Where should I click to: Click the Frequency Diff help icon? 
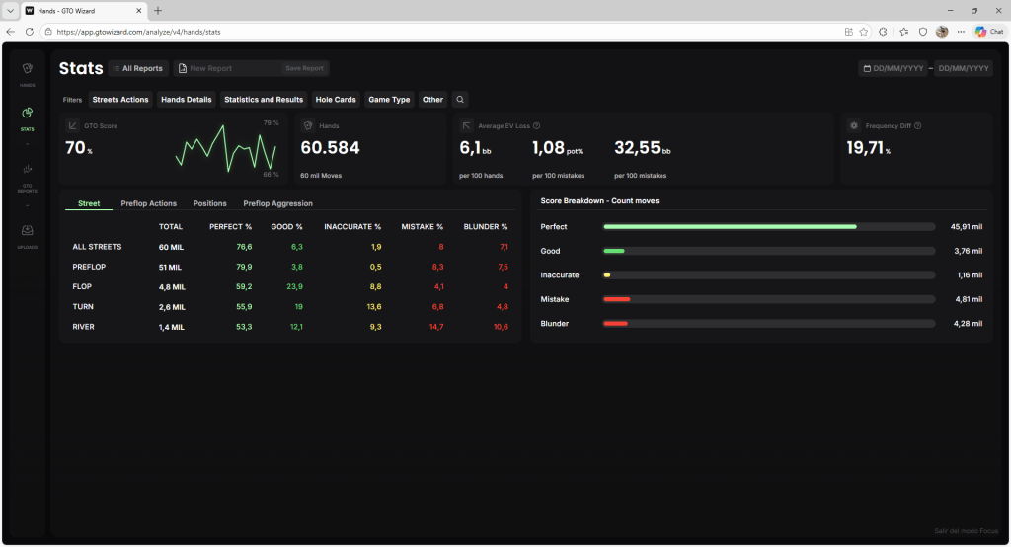click(x=917, y=126)
